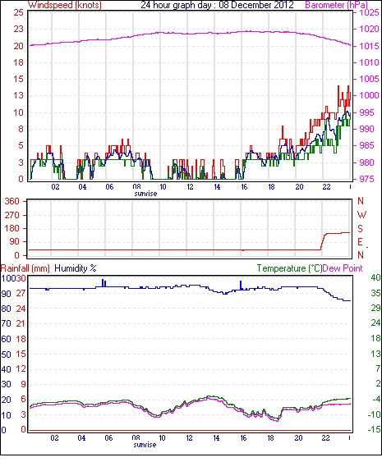Click the Barometer (hPa) axis title
Screen dimensions: 382x462
pyautogui.click(x=337, y=5)
